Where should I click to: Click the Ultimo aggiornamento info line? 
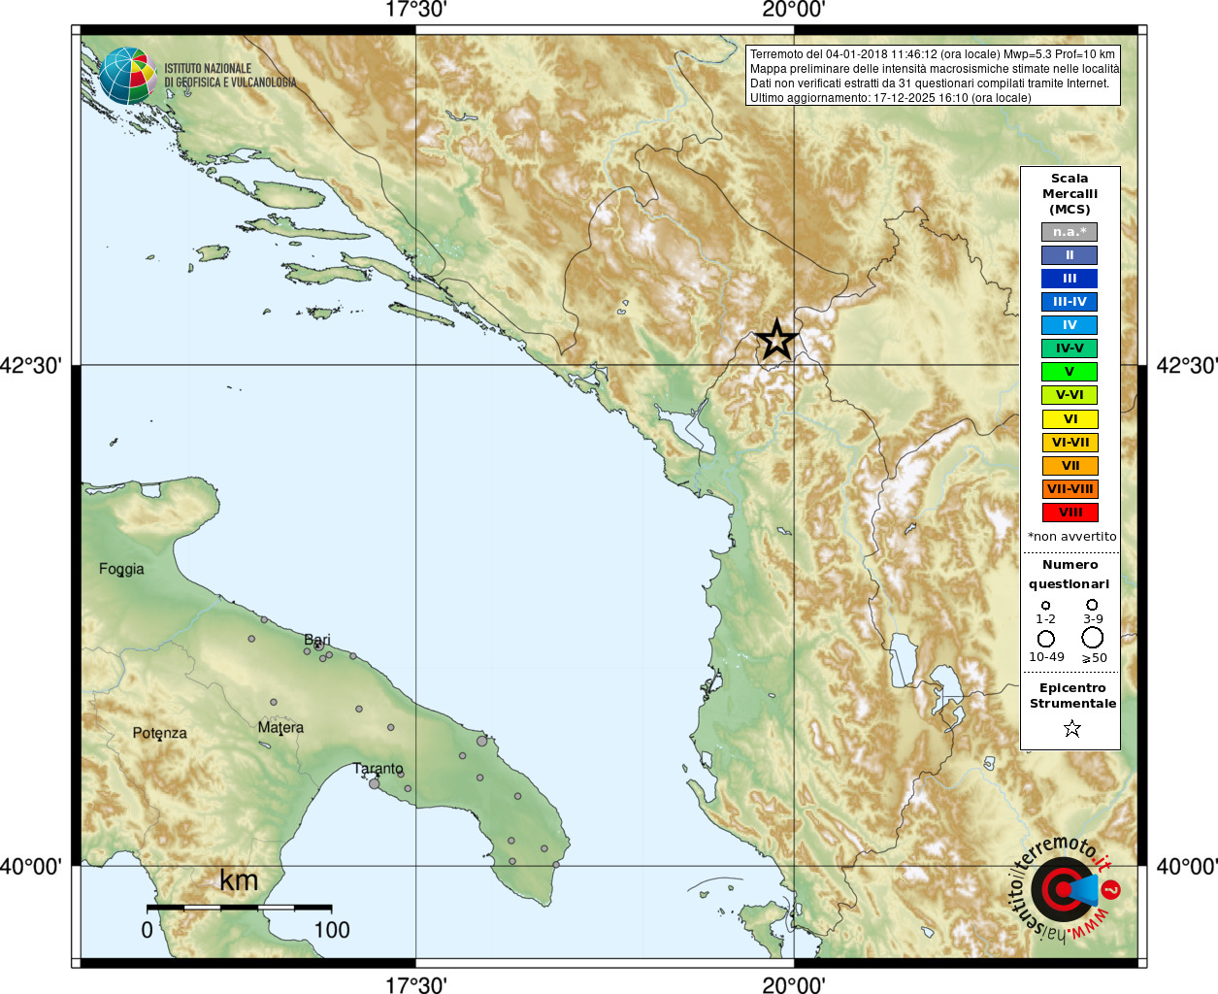click(891, 98)
